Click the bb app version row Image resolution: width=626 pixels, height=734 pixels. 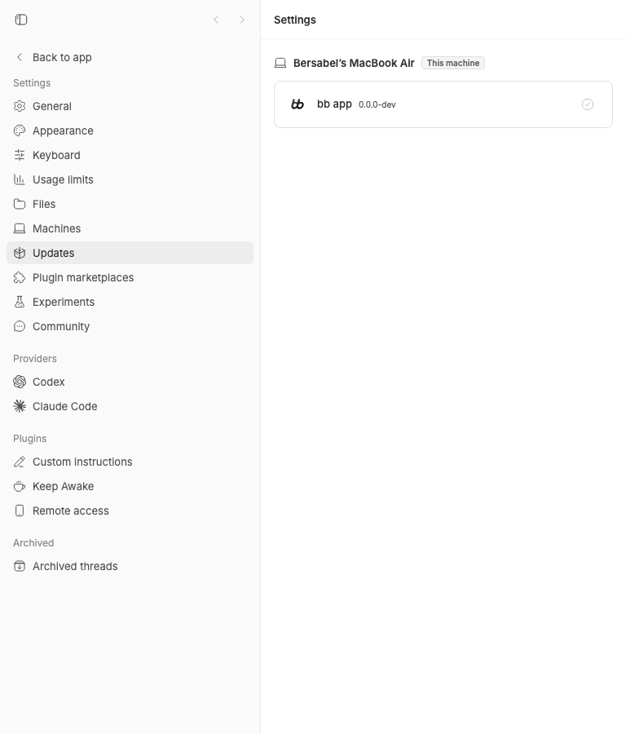[x=443, y=104]
